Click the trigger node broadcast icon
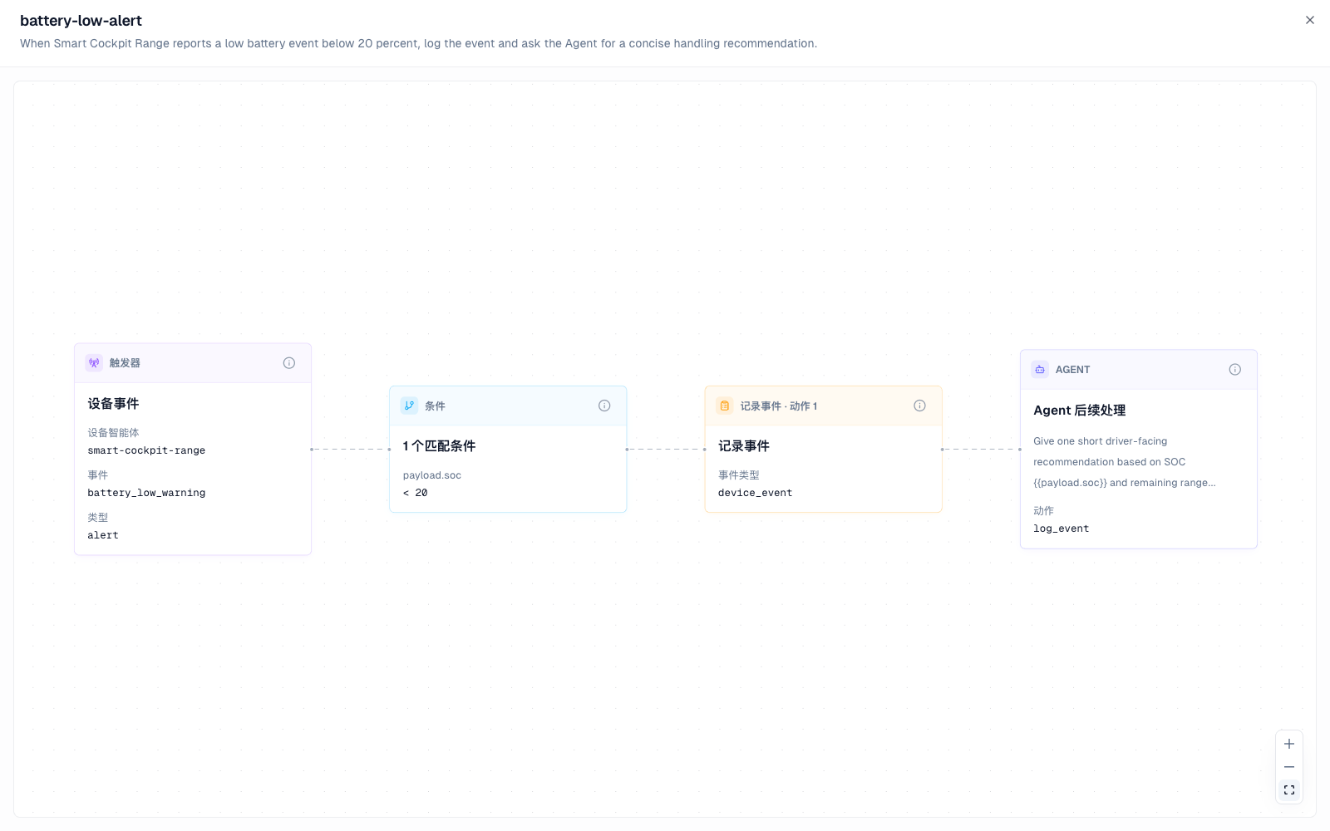 (x=94, y=363)
